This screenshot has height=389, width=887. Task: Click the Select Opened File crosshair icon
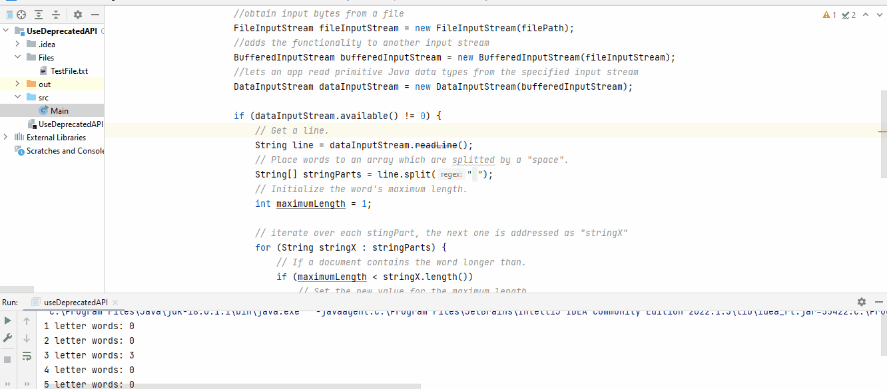(x=21, y=15)
